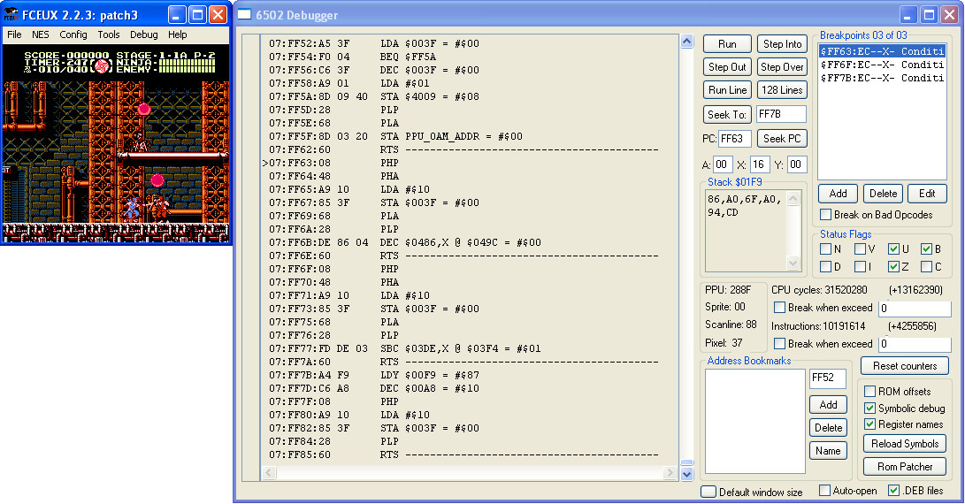Click the Stack box scroll up arrow
Screen dimensions: 965x504
click(793, 198)
